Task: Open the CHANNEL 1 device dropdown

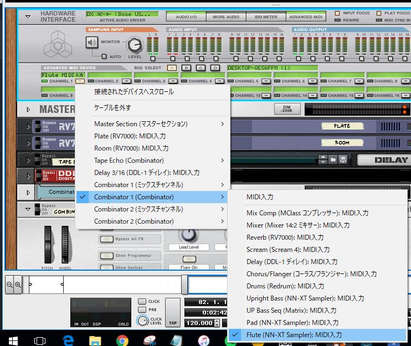Action: [80, 81]
